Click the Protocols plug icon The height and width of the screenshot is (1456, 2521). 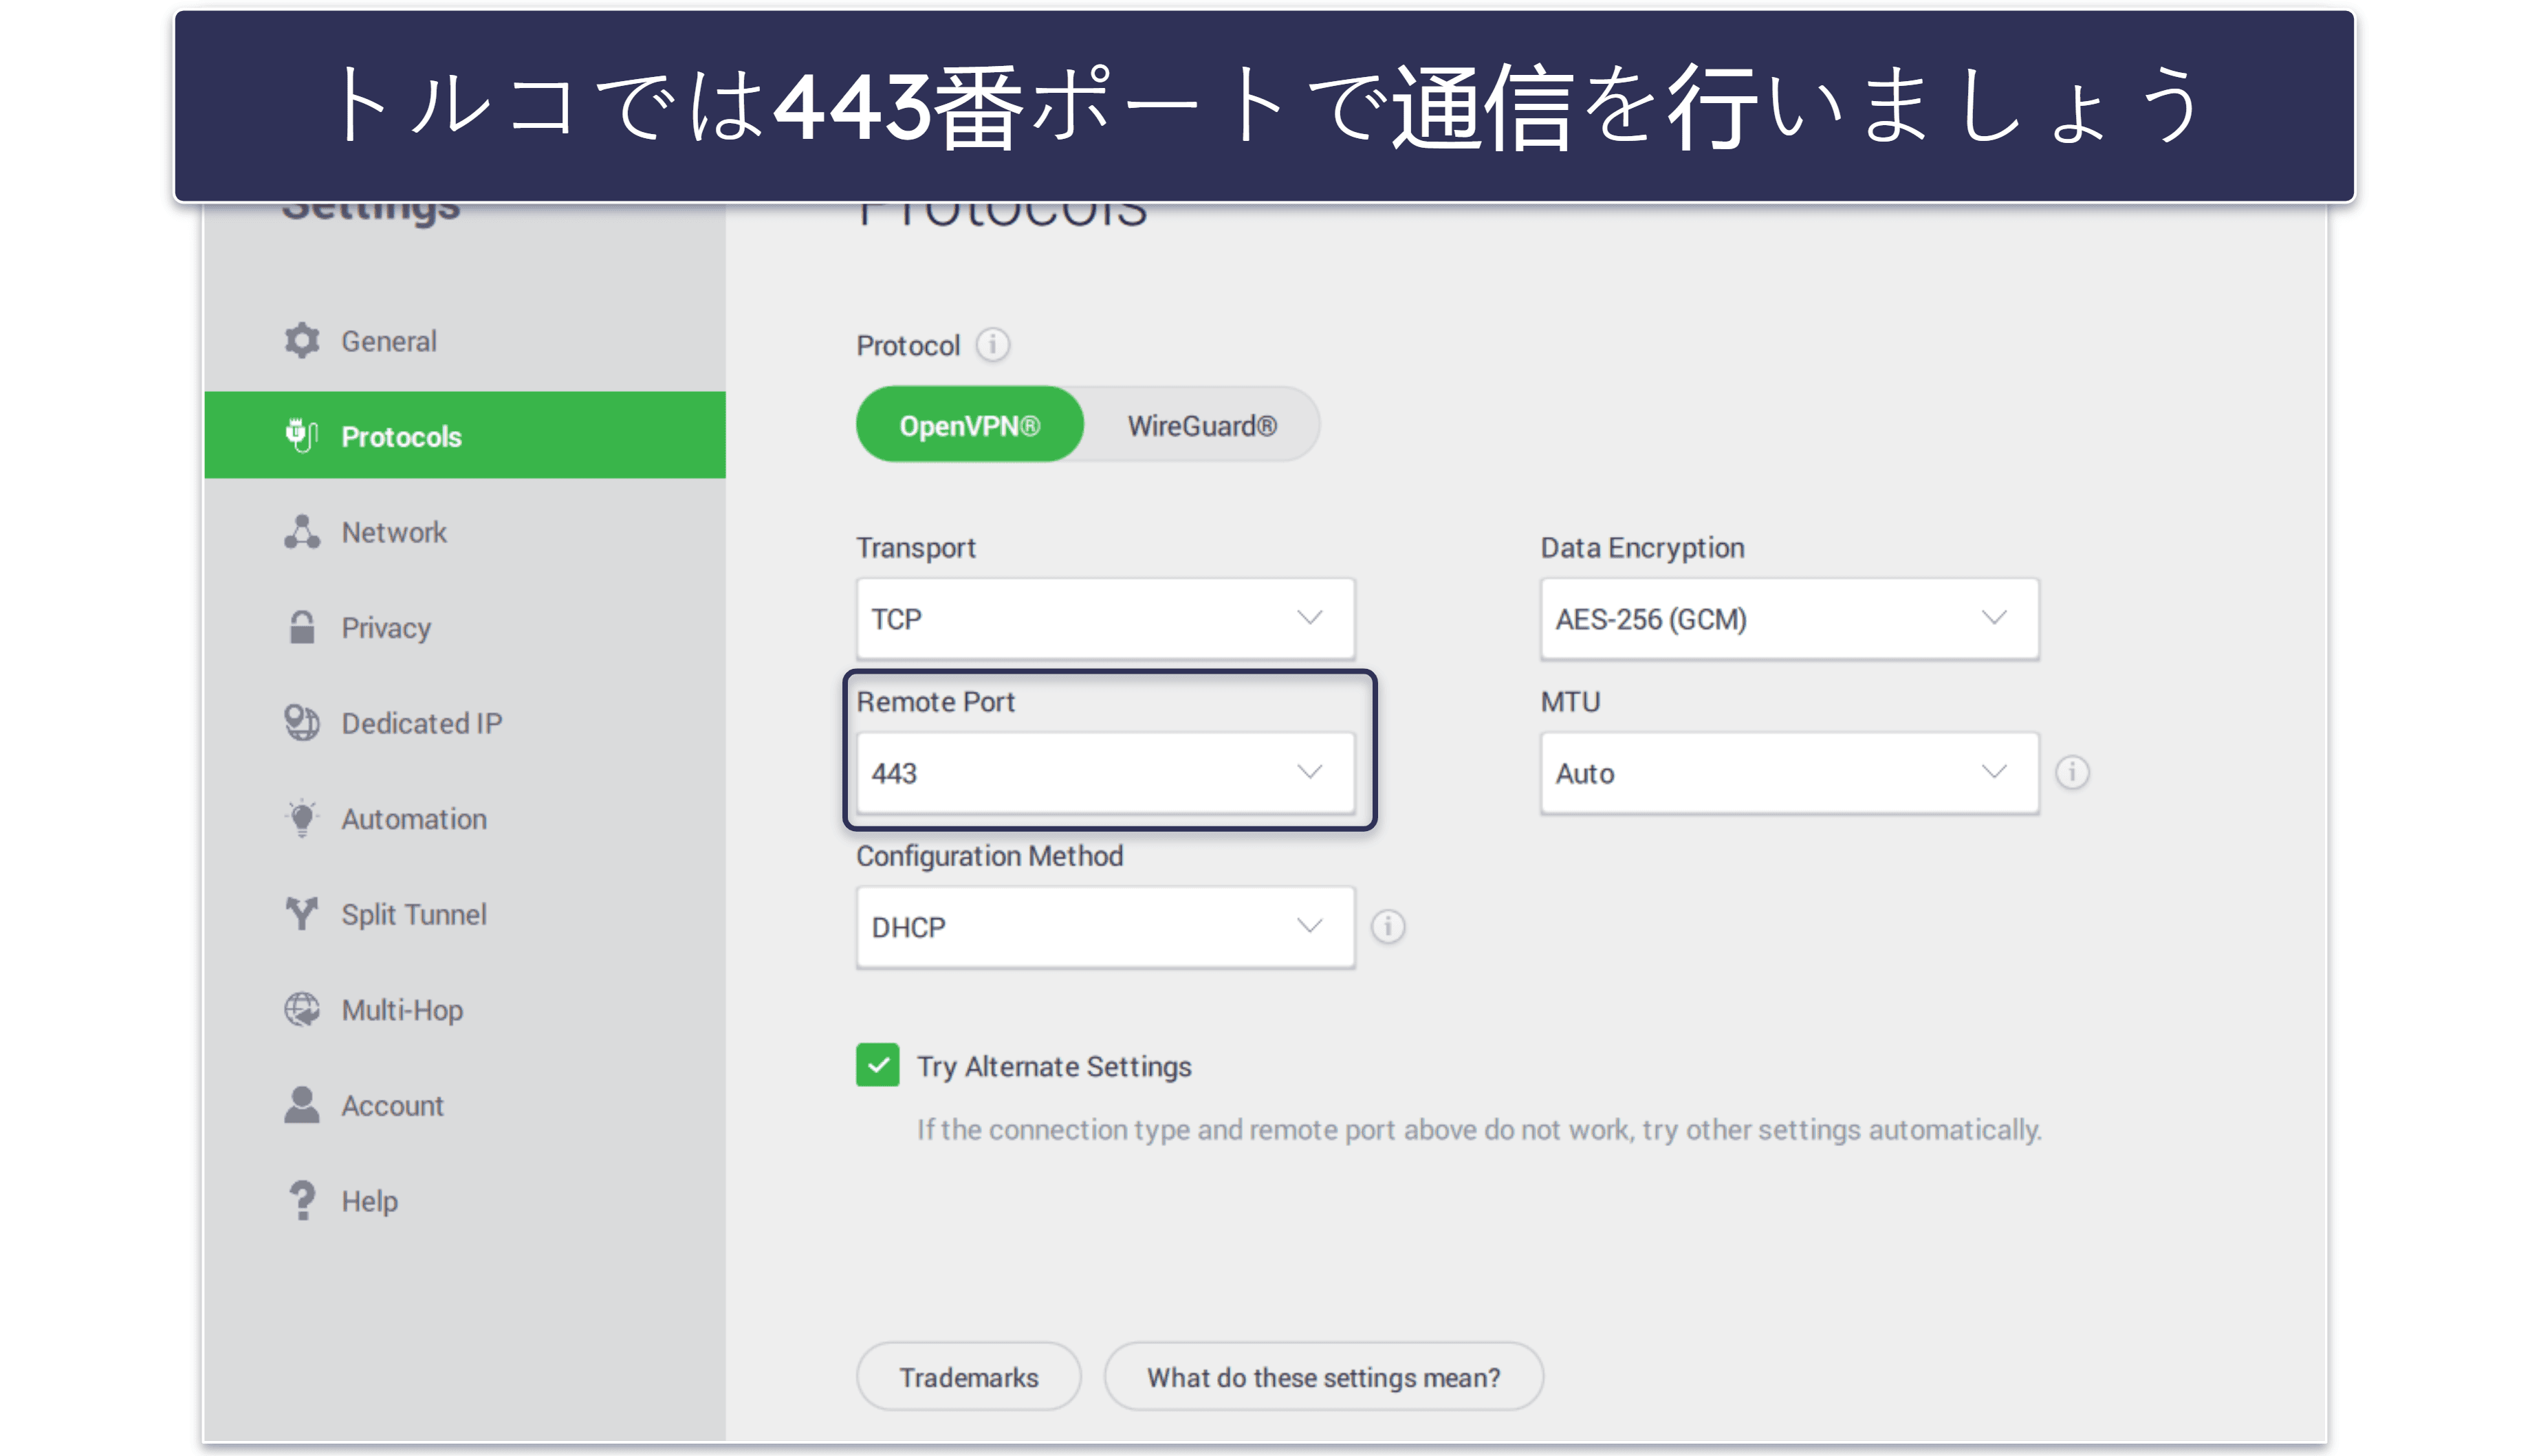coord(301,436)
